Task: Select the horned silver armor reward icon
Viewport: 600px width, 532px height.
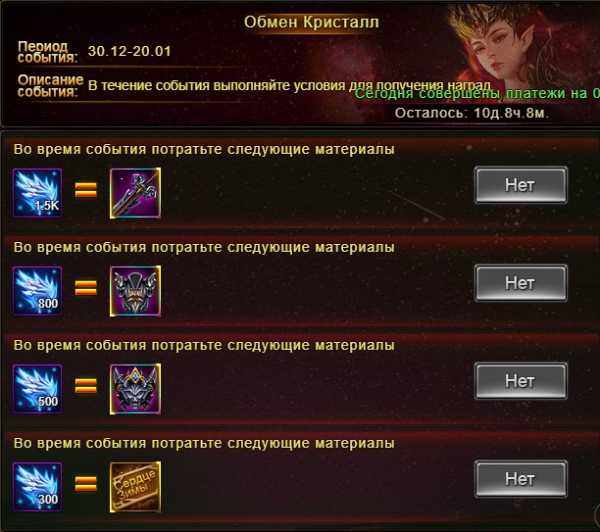Action: pyautogui.click(x=135, y=291)
